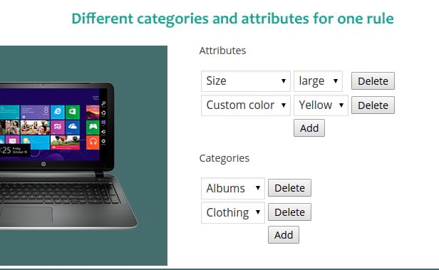This screenshot has height=270, width=439.
Task: Click the laptop's touchpad in the image
Action: (26, 215)
